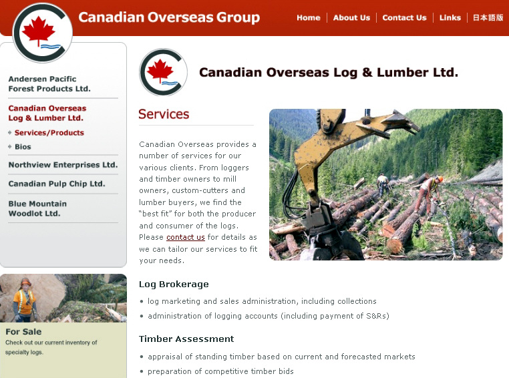Click the arrow bullet beside Bios
The image size is (509, 378).
(x=10, y=147)
